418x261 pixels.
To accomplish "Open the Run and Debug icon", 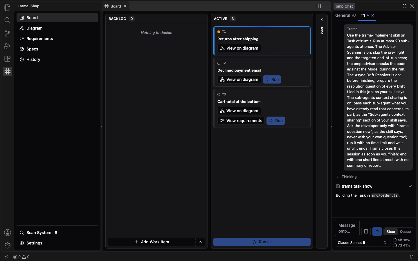I will point(8,46).
